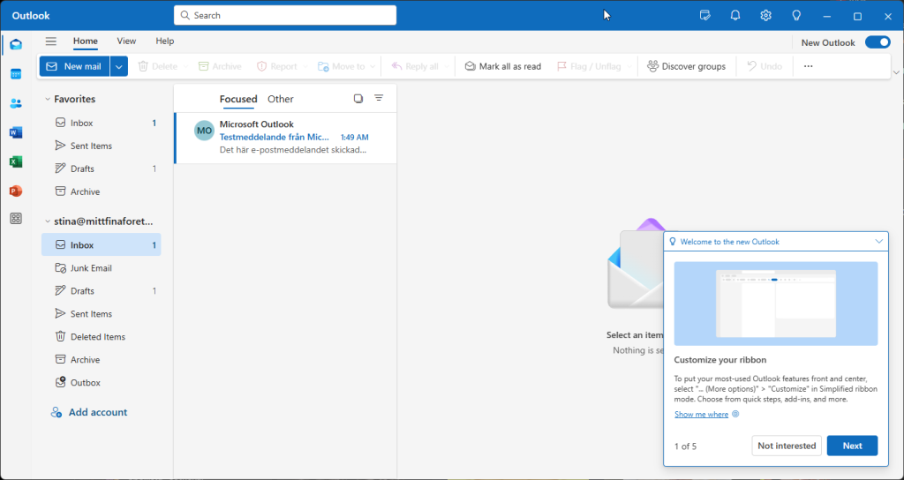Open the People contacts icon

pyautogui.click(x=16, y=103)
